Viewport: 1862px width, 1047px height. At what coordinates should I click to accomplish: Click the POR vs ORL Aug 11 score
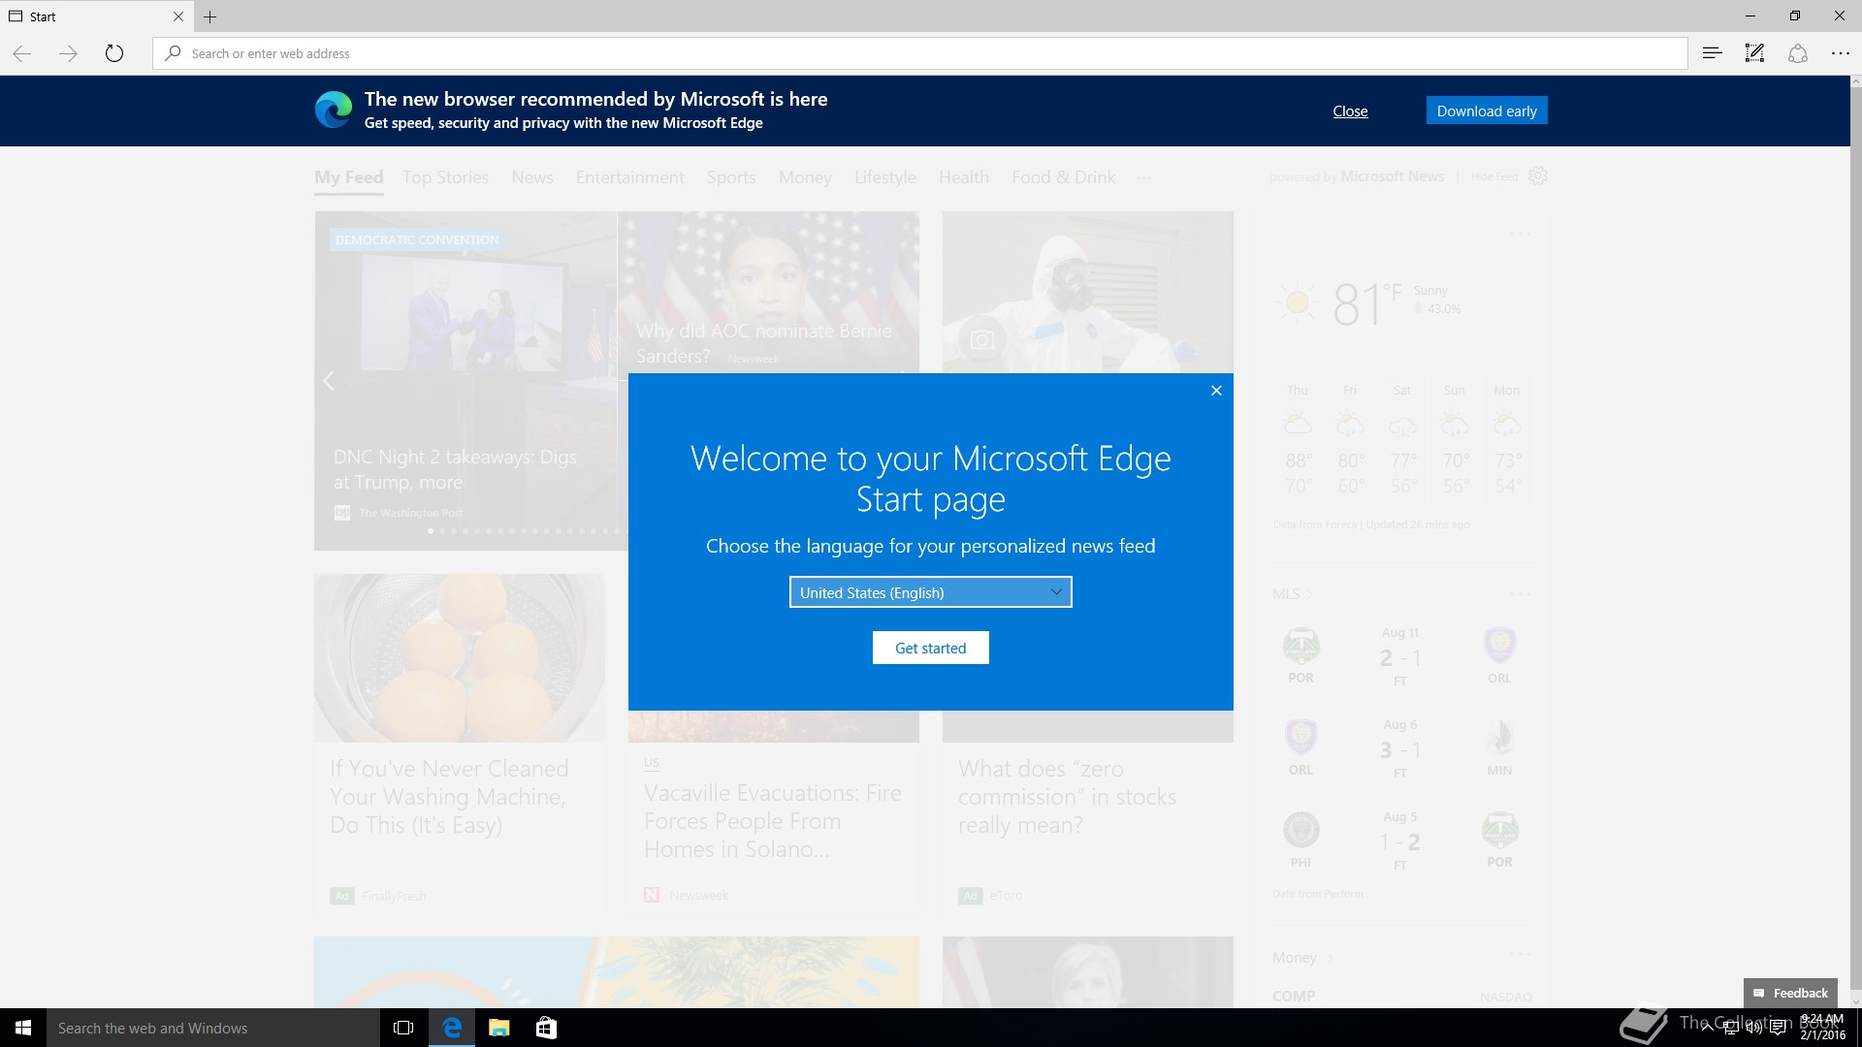[x=1400, y=657]
